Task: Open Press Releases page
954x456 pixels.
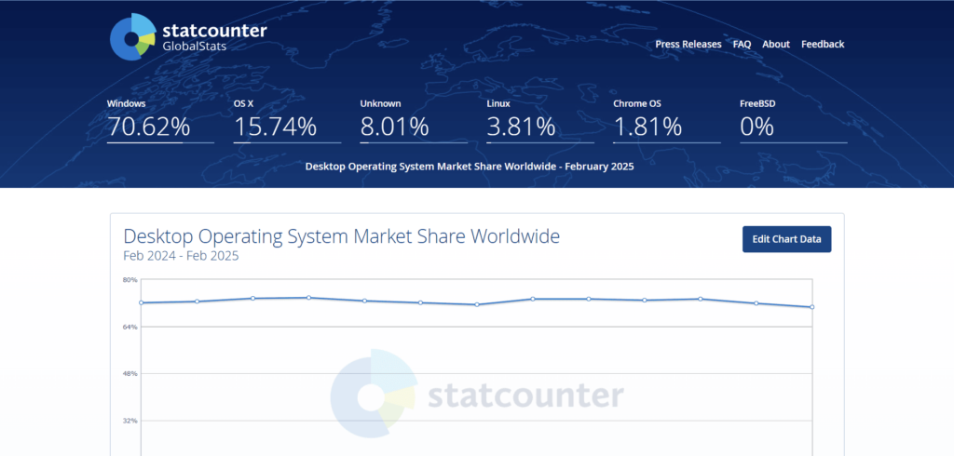Action: [x=688, y=45]
